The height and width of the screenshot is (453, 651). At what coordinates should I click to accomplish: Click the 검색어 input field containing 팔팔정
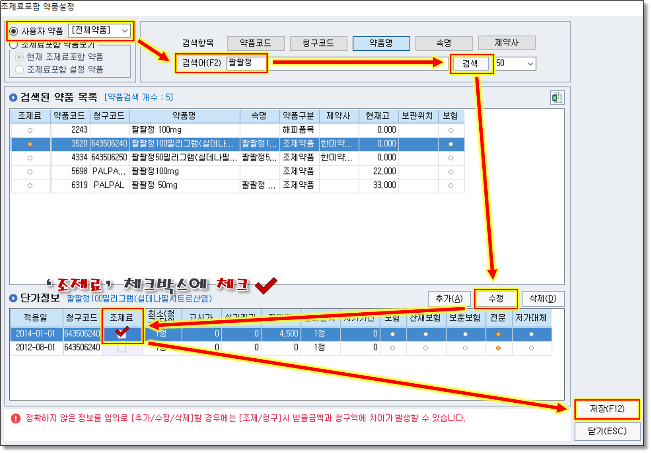coord(246,63)
